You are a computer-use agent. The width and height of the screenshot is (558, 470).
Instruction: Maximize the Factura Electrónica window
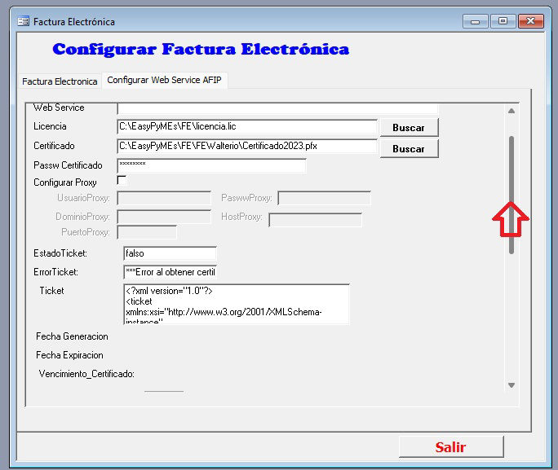point(502,21)
